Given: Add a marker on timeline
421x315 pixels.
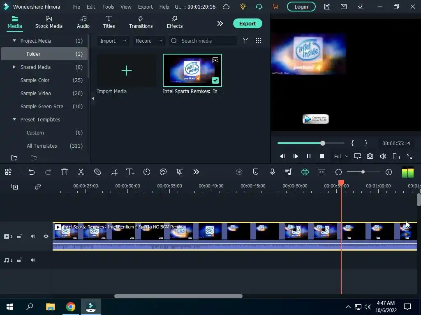Looking at the screenshot, I should coord(256,172).
